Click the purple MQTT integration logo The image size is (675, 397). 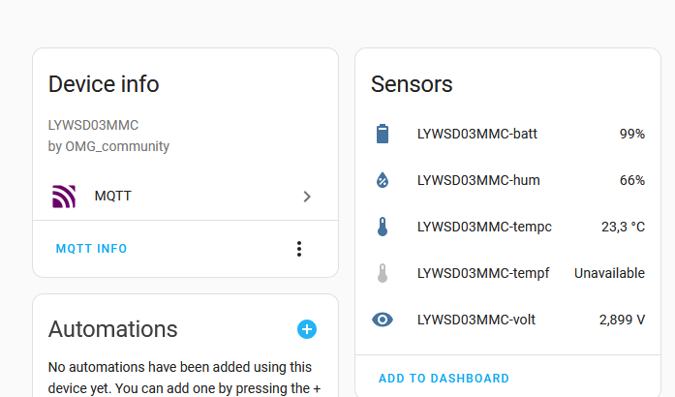click(64, 197)
